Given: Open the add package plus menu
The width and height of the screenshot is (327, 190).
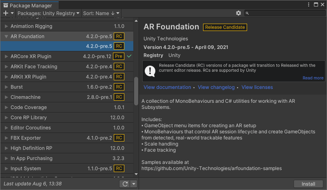Looking at the screenshot, I should click(6, 13).
